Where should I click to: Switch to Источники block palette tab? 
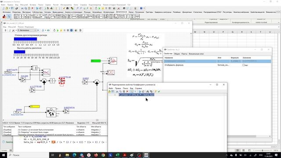pos(7,12)
